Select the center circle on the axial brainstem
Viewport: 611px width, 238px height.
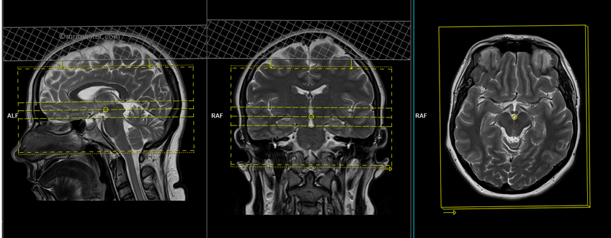tap(514, 117)
